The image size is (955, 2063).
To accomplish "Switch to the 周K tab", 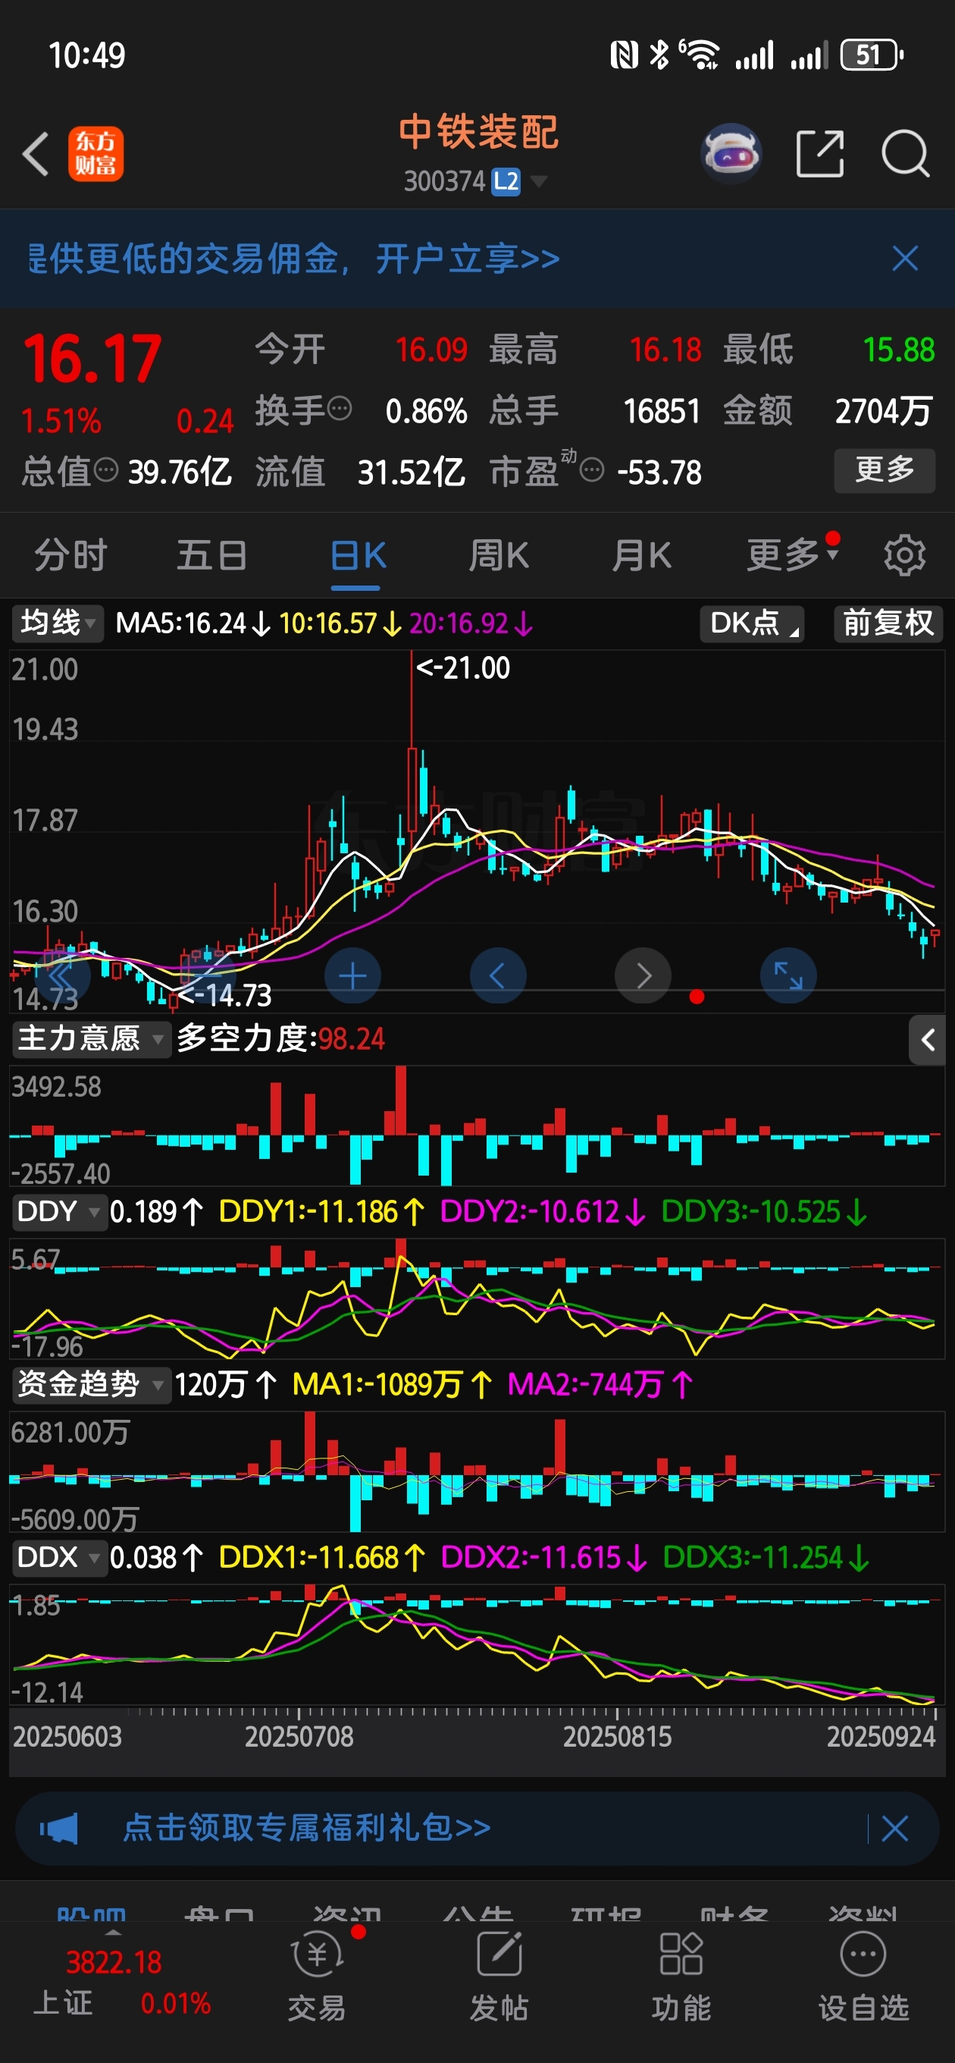I will coord(499,556).
